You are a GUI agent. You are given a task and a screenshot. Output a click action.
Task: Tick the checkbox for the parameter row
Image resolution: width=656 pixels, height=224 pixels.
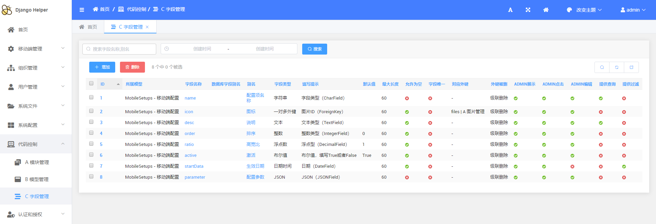(91, 177)
